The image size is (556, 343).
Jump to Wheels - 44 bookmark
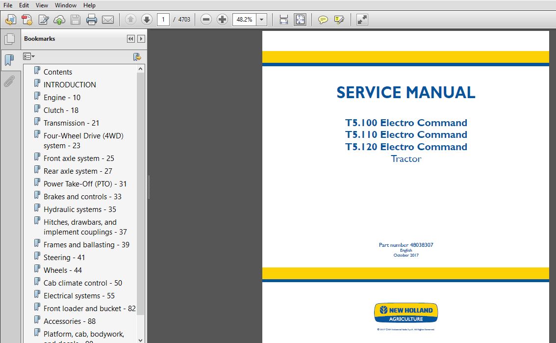point(63,270)
